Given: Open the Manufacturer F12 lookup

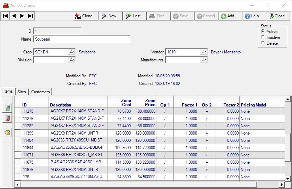Looking at the screenshot, I should 204,60.
